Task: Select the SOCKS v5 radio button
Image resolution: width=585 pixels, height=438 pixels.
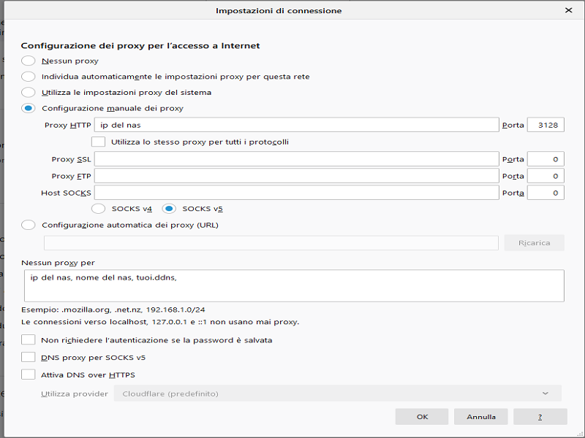Action: (x=169, y=209)
